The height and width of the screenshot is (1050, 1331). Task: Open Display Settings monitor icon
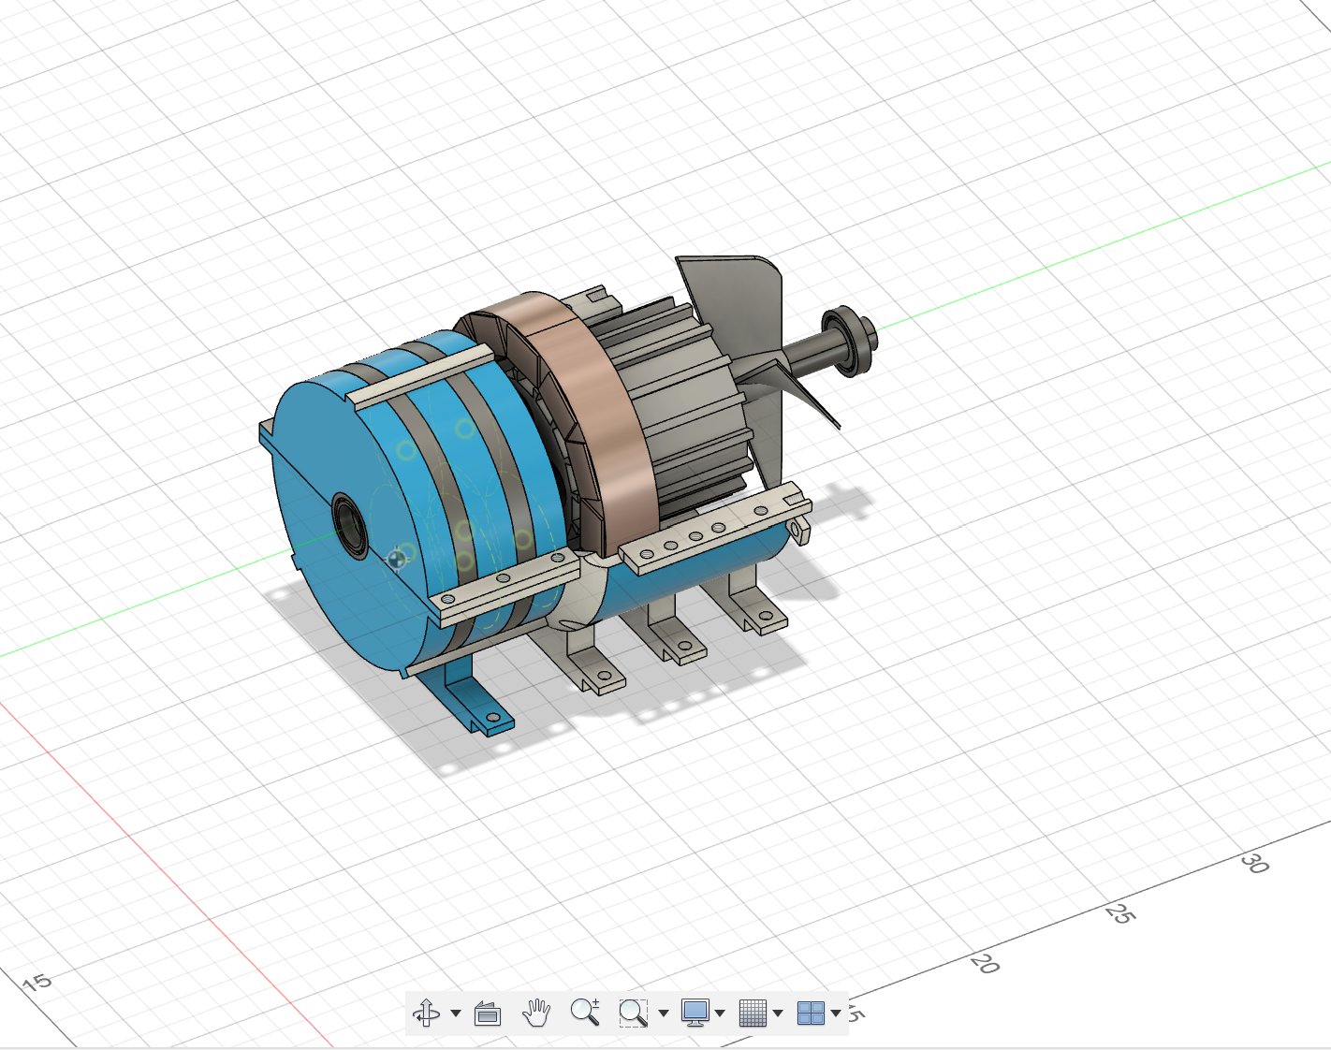coord(695,1013)
